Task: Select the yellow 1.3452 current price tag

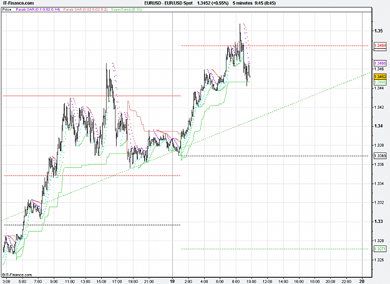Action: pos(380,77)
